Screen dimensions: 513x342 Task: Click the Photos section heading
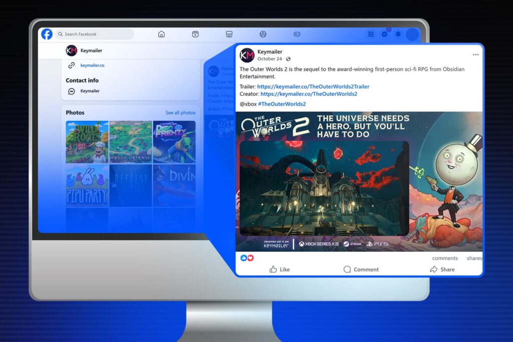[x=75, y=113]
